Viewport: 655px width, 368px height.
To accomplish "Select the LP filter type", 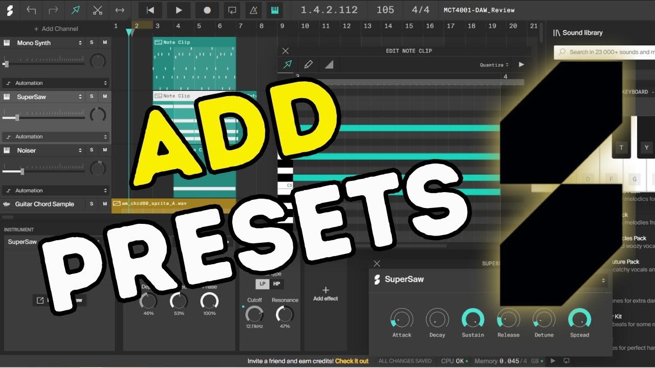I will 263,284.
